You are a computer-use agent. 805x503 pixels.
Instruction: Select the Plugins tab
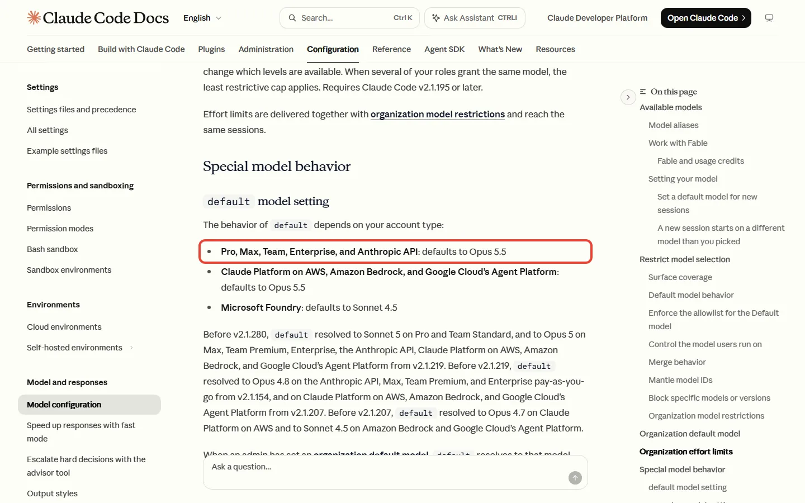click(211, 49)
